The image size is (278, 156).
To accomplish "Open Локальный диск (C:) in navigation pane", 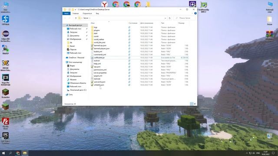I will pyautogui.click(x=78, y=90).
